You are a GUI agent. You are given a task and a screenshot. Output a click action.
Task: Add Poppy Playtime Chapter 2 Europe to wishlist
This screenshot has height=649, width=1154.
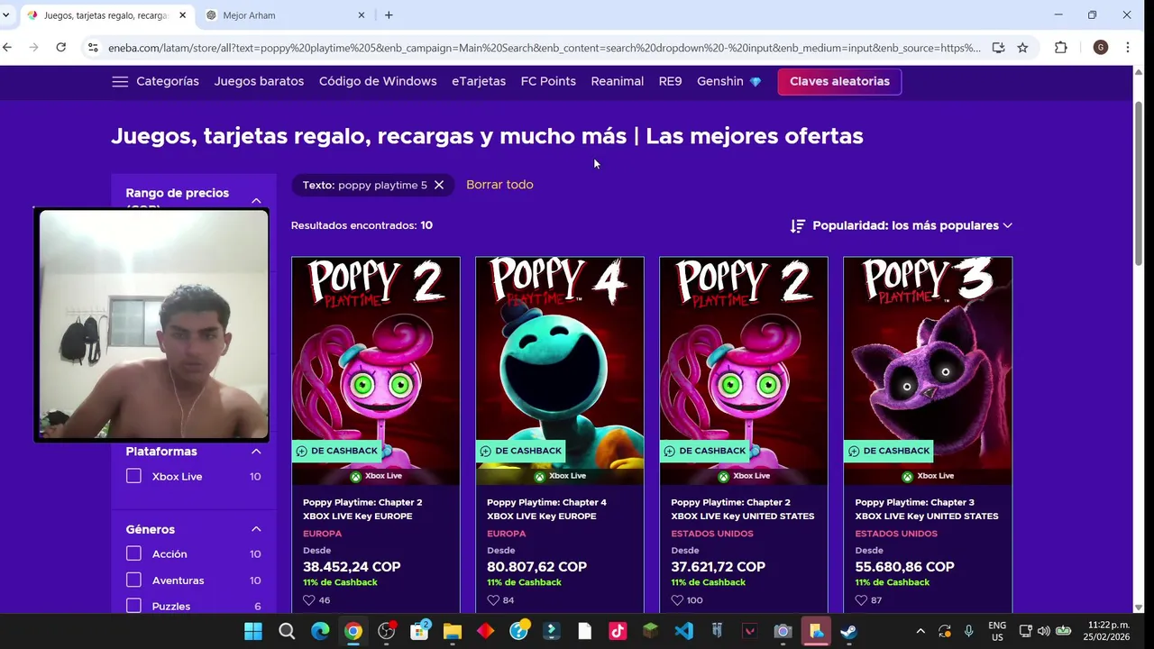coord(309,600)
